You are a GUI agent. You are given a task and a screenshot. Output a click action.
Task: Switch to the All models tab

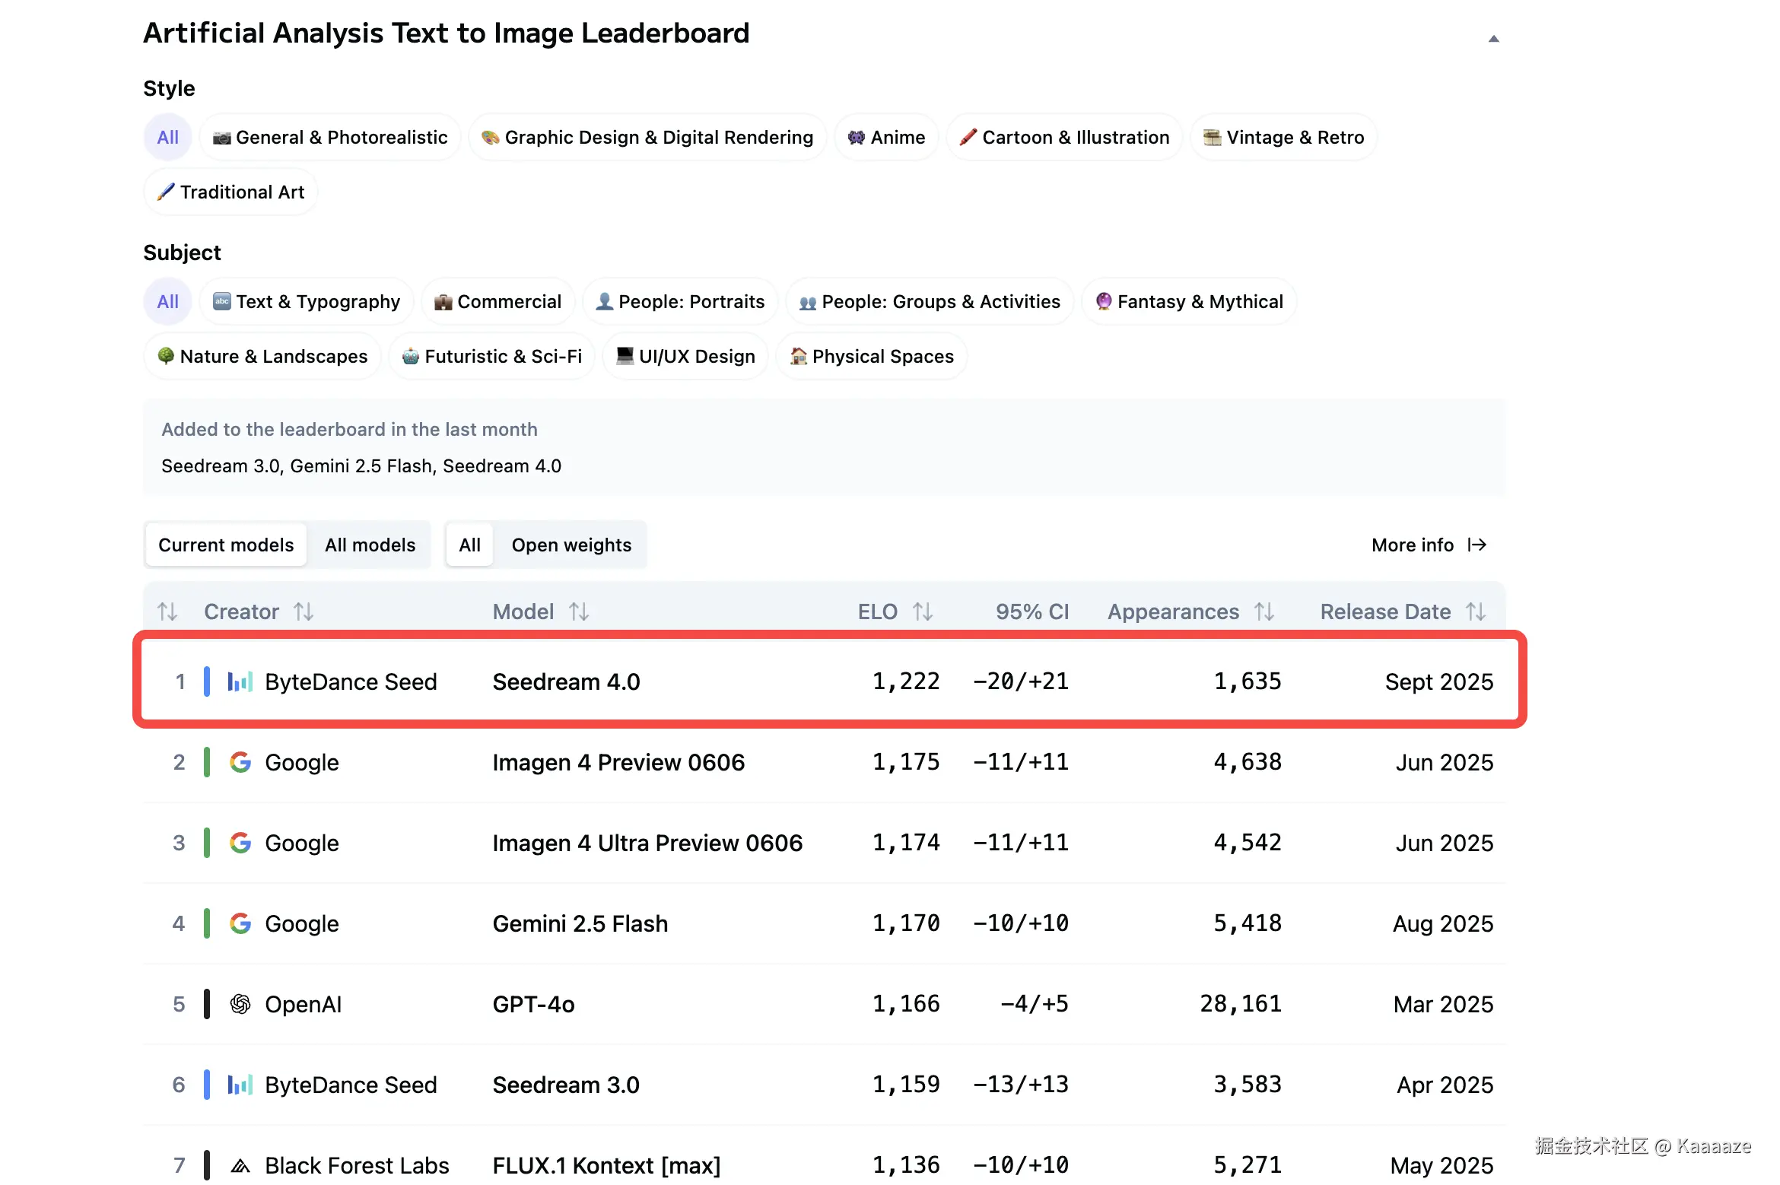[370, 545]
